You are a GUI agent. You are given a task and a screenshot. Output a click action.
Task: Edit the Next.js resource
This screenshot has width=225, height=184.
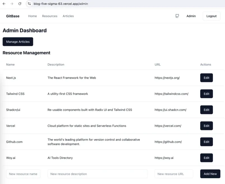(x=206, y=78)
